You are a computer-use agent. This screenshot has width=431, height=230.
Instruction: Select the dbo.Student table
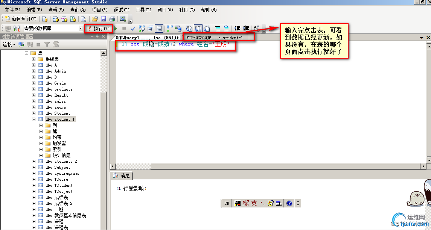pos(58,113)
